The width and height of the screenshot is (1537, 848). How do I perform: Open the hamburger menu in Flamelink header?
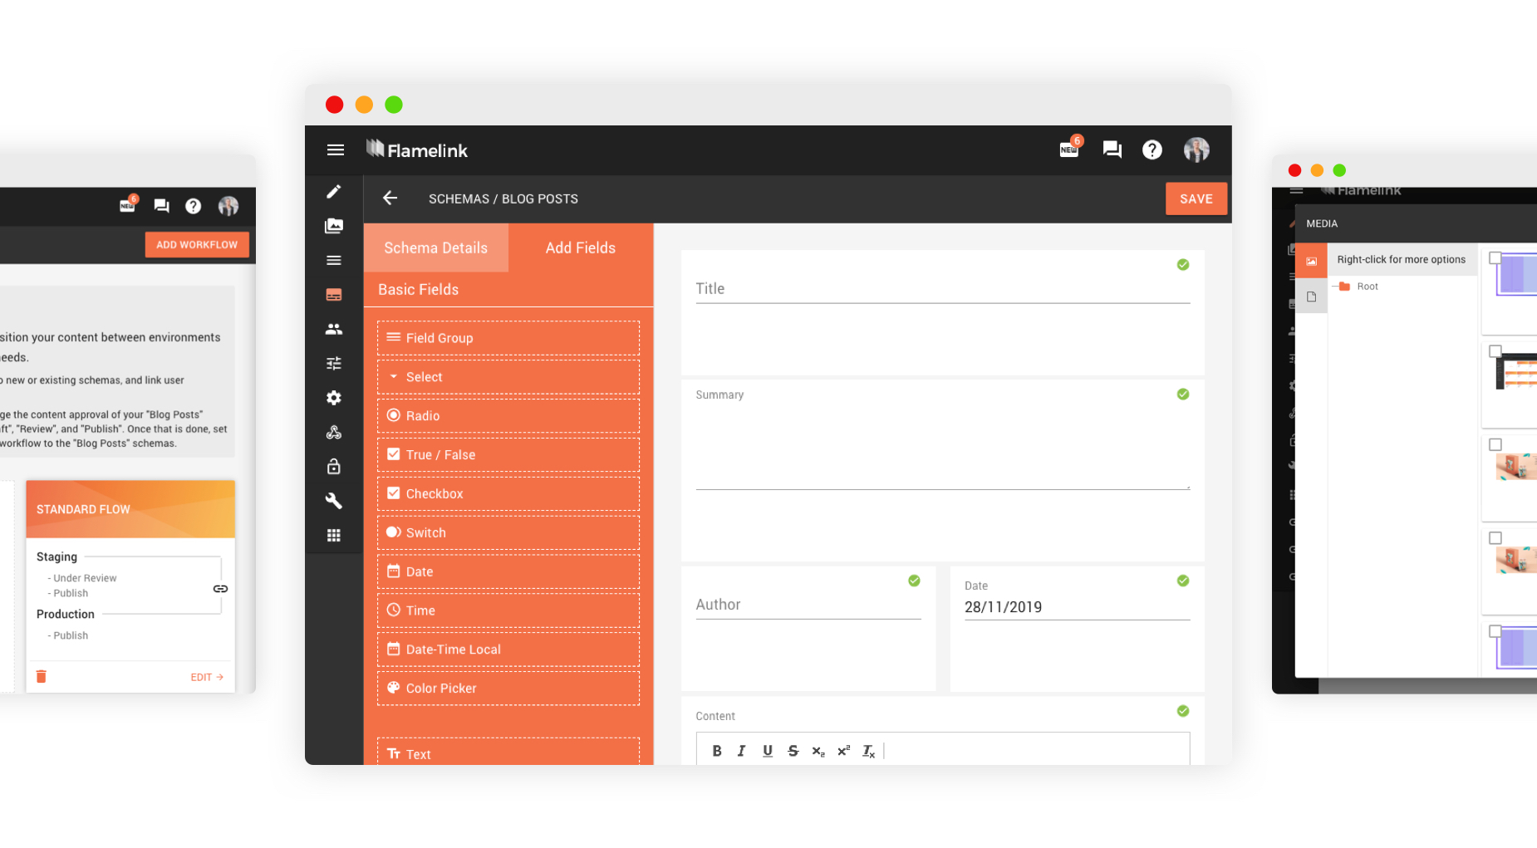pos(336,150)
